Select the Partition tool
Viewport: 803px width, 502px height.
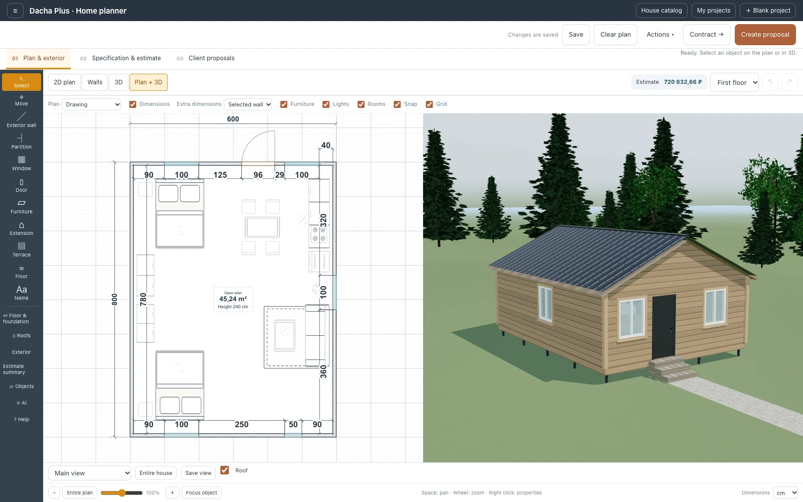[x=22, y=142]
